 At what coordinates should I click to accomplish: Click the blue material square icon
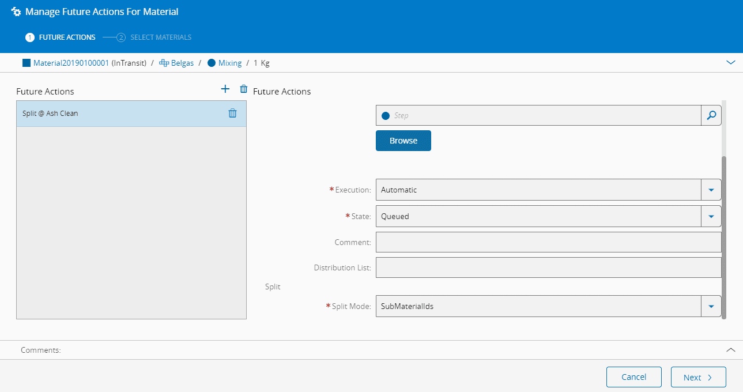tap(27, 63)
